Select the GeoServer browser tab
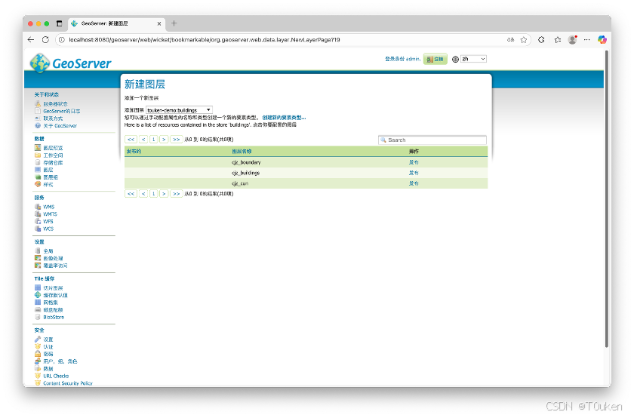Viewport: 634px width, 418px height. click(116, 24)
